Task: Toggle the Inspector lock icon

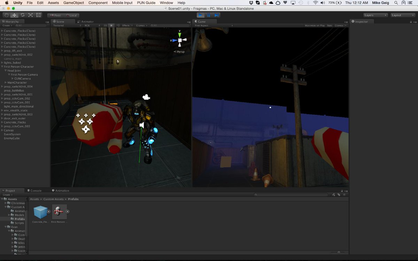Action: coord(411,22)
